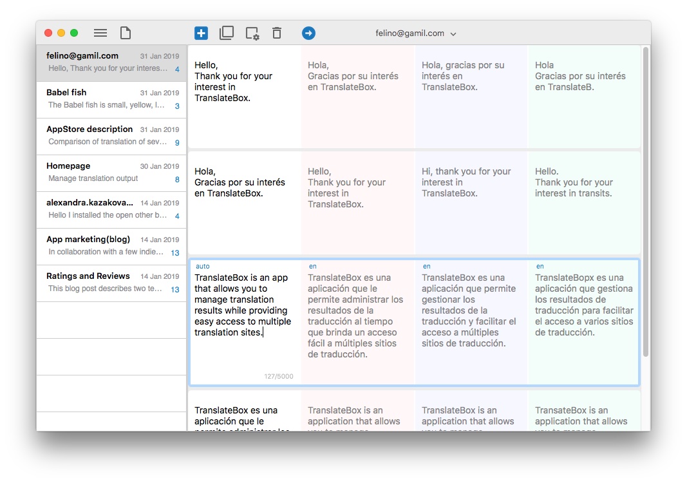Open the row settings gear icon
The image size is (687, 483).
(x=252, y=33)
